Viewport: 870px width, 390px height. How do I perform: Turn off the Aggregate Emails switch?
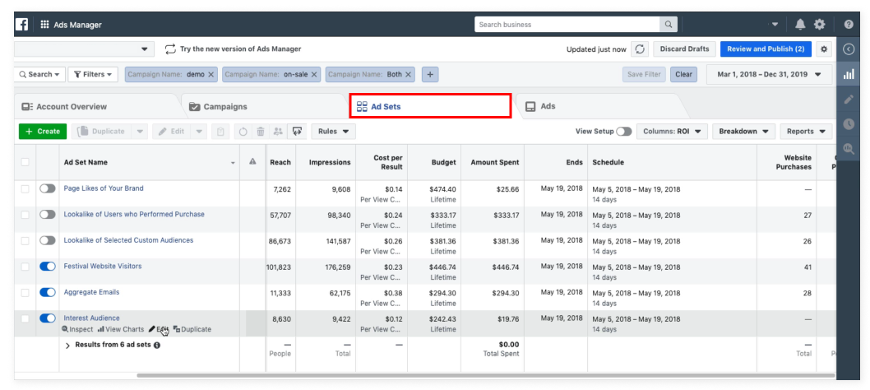pyautogui.click(x=48, y=292)
